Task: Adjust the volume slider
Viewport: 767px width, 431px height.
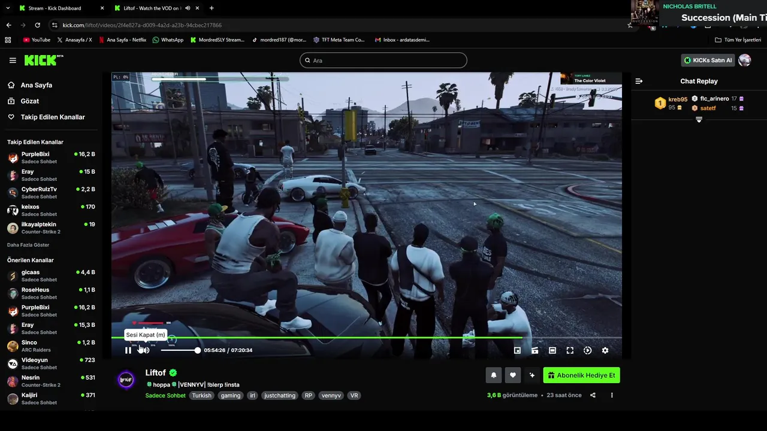Action: click(x=180, y=350)
